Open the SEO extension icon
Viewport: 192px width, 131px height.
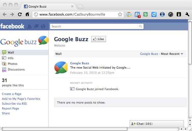pos(129,15)
